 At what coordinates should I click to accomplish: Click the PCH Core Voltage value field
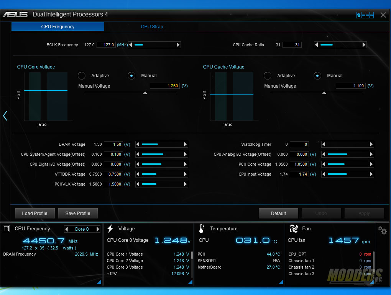point(299,164)
